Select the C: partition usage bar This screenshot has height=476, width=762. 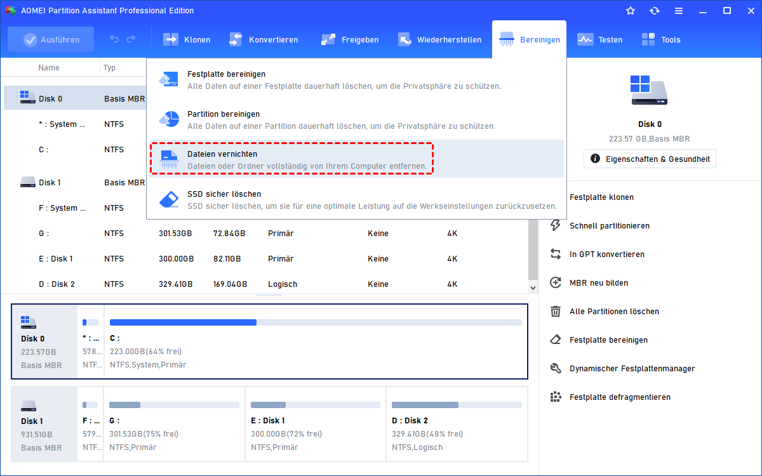(316, 322)
